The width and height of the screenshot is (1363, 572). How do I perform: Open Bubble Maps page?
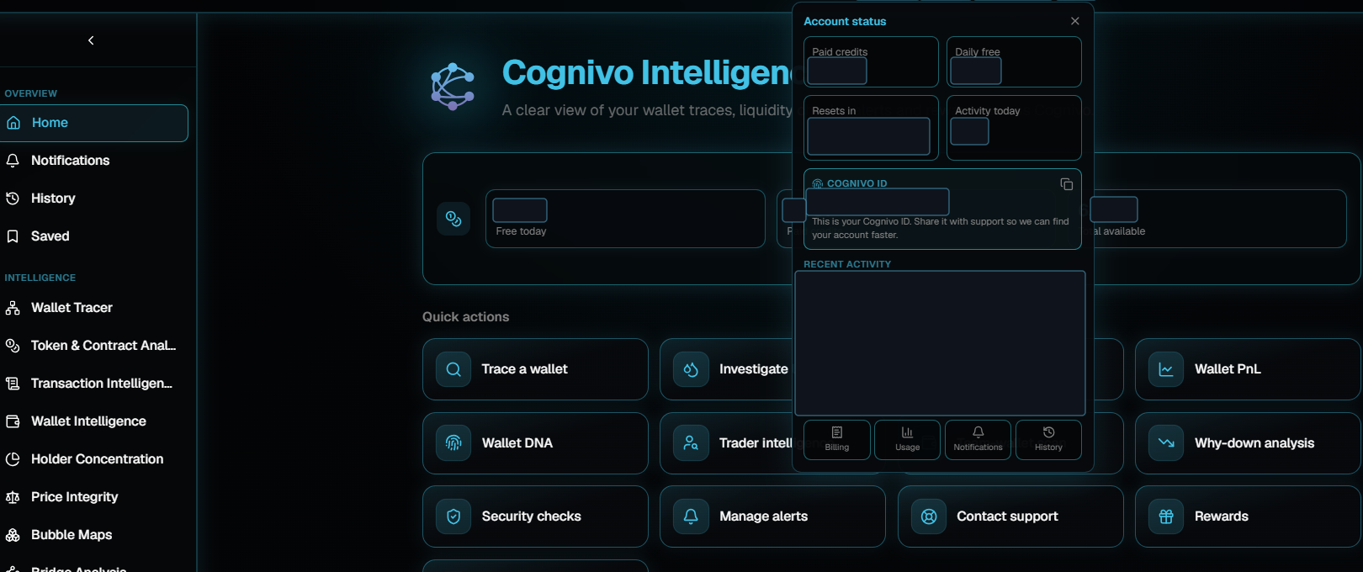[x=93, y=535]
